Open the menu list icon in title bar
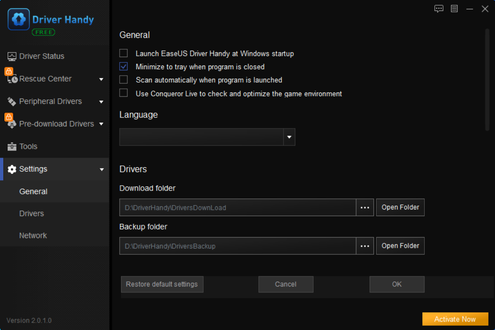Viewport: 495px width, 330px height. click(x=454, y=9)
